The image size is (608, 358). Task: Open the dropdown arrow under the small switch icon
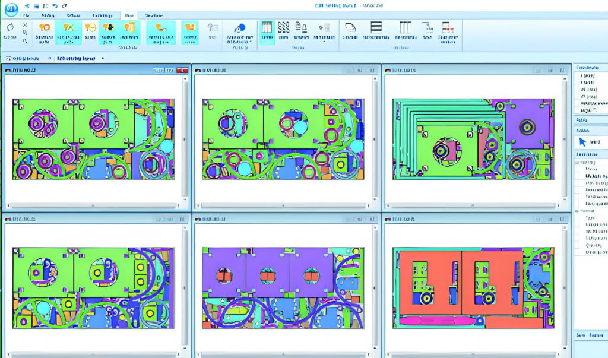tap(324, 40)
